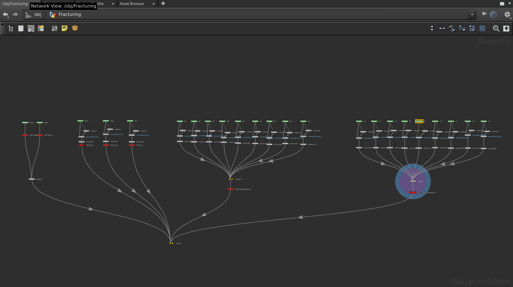Select the green B1 node
This screenshot has width=513, height=287.
pos(180,121)
